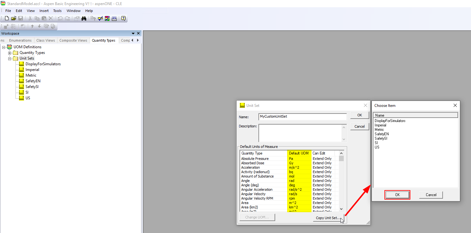The image size is (471, 233).
Task: Click the Open folder toolbar icon
Action: (x=14, y=19)
